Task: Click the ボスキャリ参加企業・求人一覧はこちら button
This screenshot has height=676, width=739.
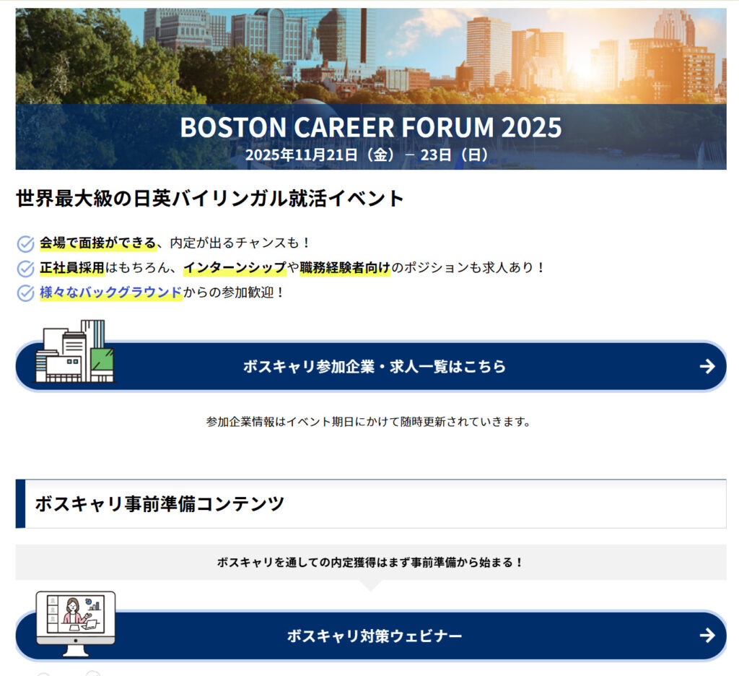Action: click(373, 366)
